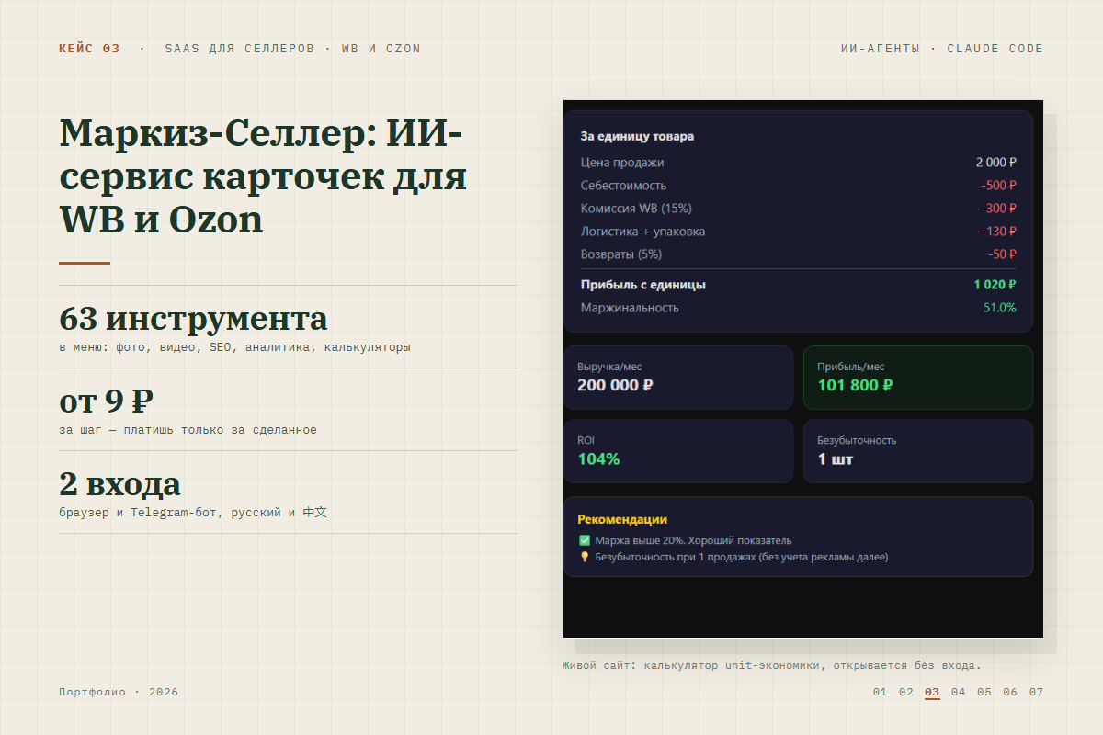The height and width of the screenshot is (735, 1103).
Task: Go to slide 05 in pagination
Action: (x=984, y=692)
